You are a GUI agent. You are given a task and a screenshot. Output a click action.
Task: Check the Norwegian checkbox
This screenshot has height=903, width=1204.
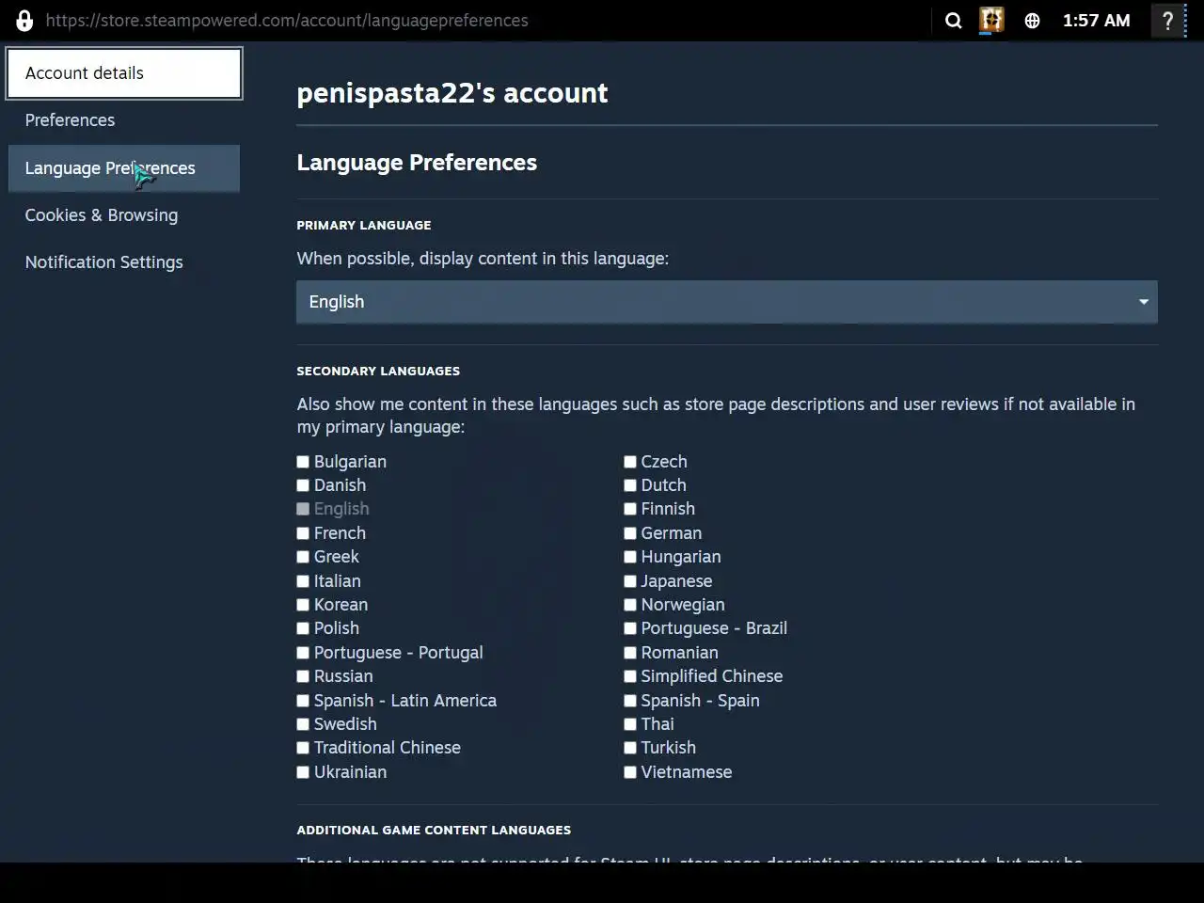tap(630, 605)
